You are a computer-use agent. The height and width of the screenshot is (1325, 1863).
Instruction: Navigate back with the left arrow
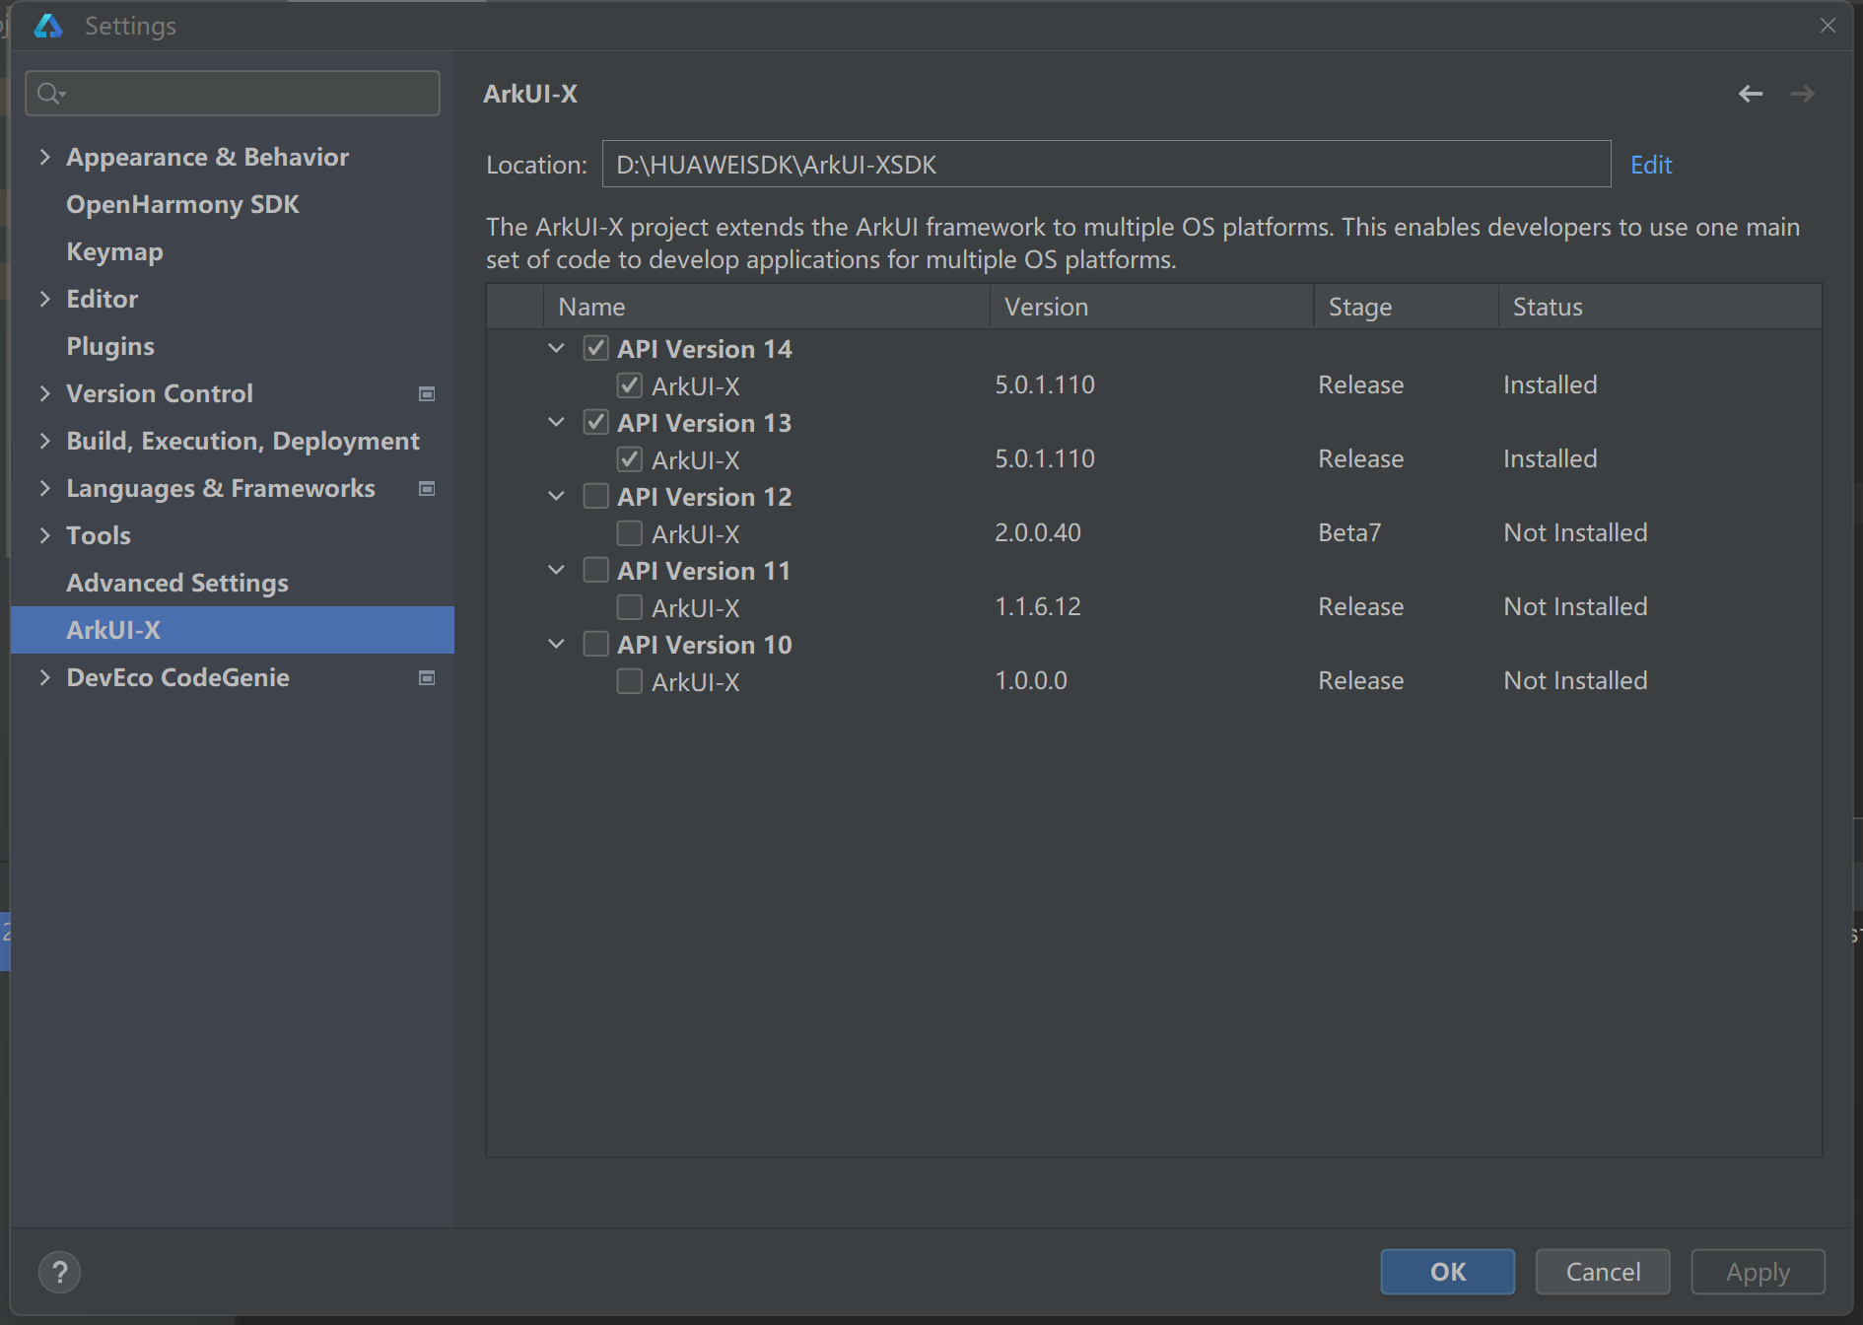click(x=1751, y=94)
